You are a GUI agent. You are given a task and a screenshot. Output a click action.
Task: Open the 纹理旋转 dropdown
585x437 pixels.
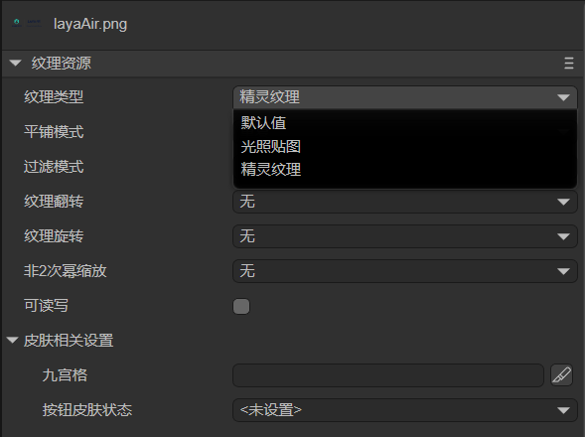[x=405, y=236]
